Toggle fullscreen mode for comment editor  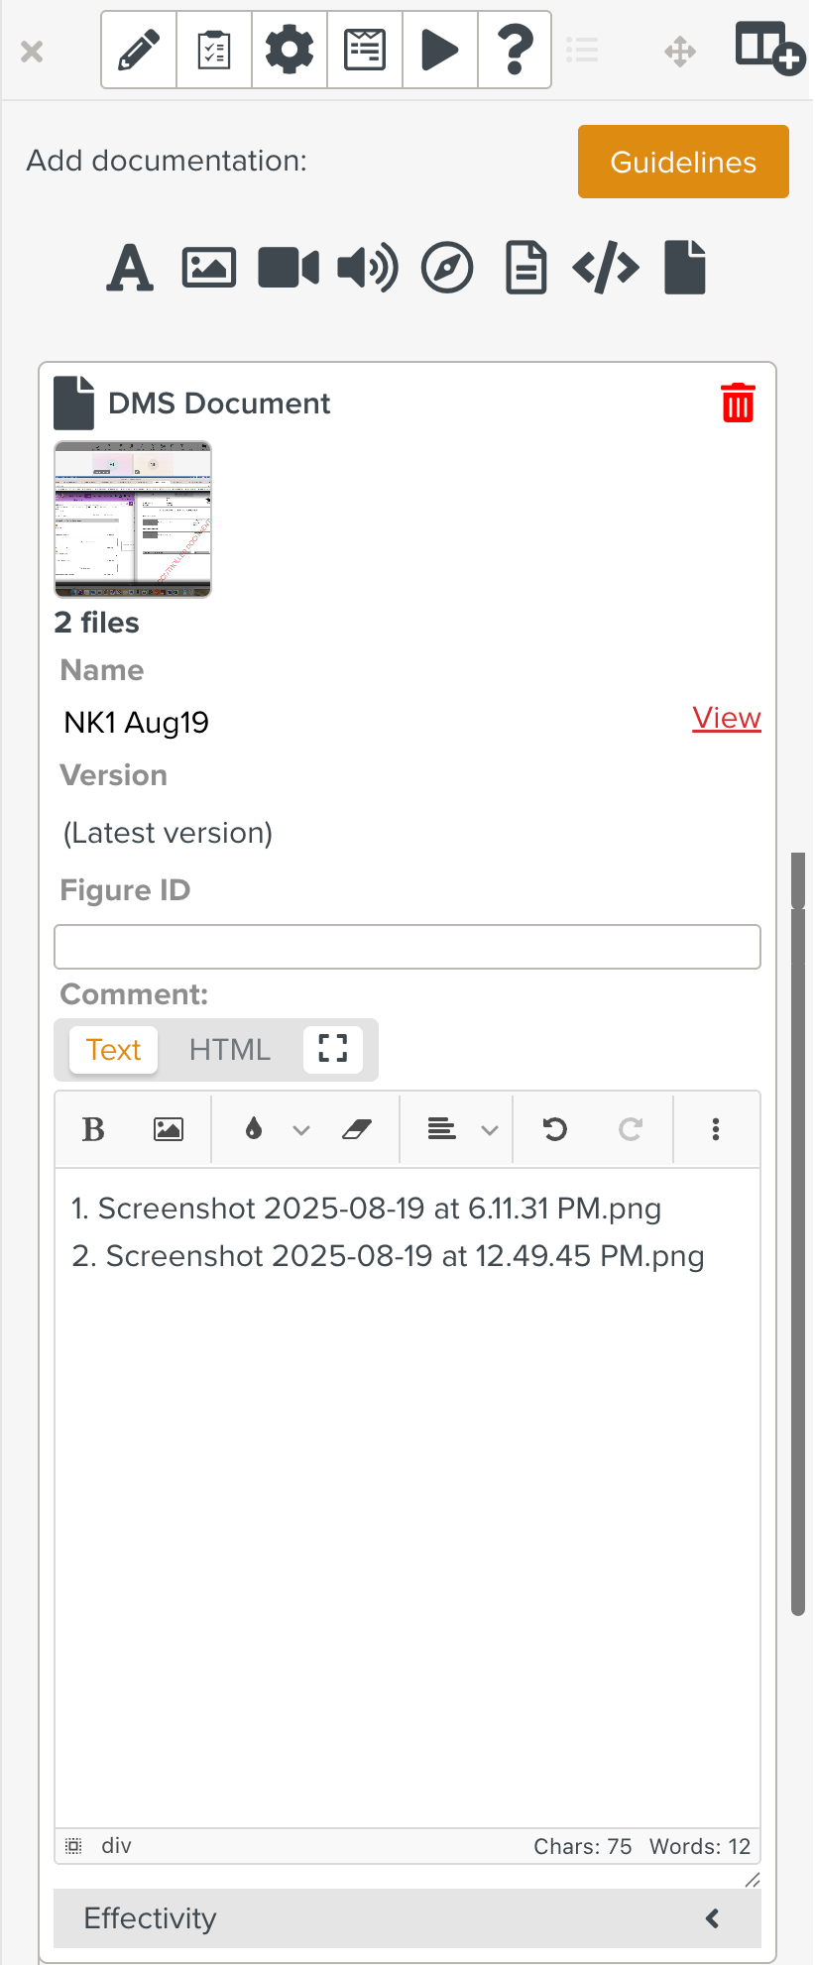coord(332,1049)
